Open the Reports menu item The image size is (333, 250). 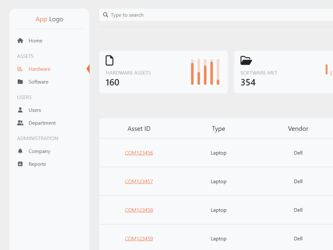click(37, 164)
